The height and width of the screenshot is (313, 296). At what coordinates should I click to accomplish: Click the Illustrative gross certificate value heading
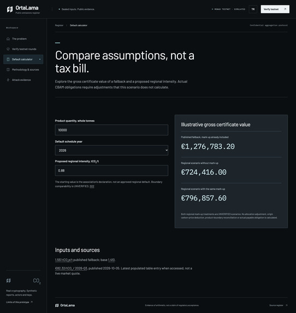click(216, 125)
